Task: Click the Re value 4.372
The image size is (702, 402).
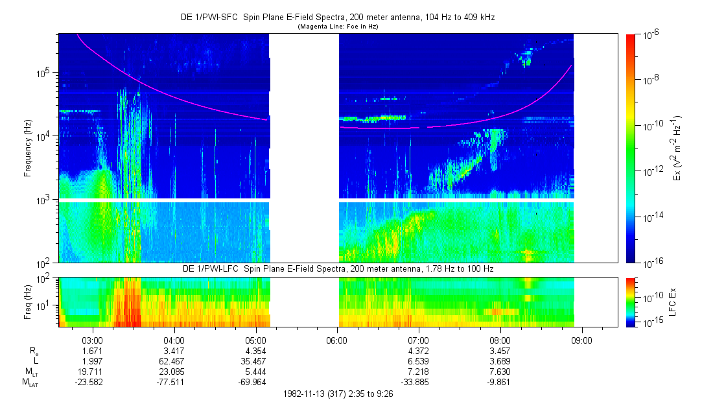Action: pyautogui.click(x=419, y=351)
